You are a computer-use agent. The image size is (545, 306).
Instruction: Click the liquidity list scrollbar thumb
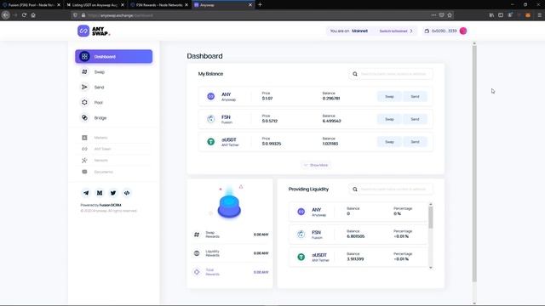(431, 218)
